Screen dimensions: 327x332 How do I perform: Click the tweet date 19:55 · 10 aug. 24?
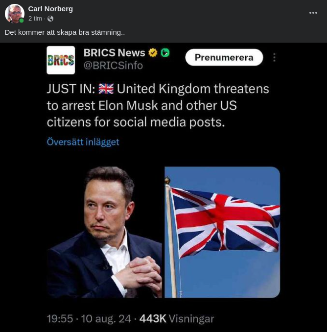(89, 319)
